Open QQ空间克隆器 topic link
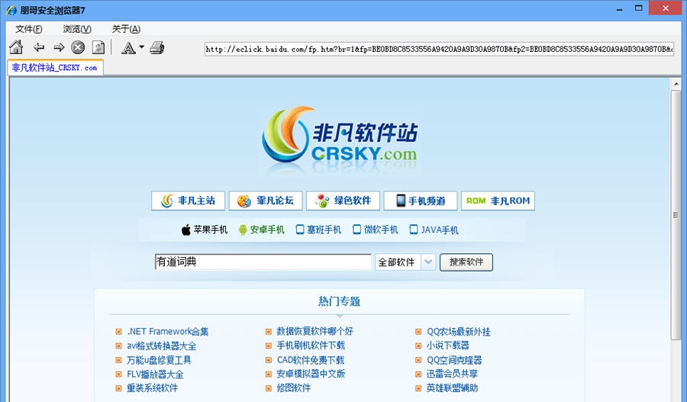The image size is (687, 402). (x=454, y=360)
